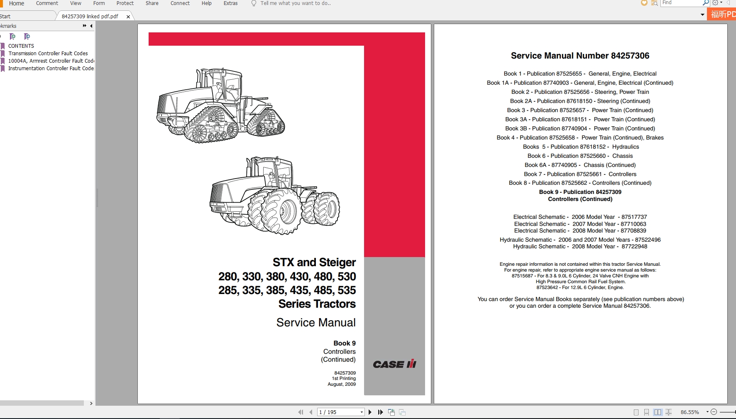The width and height of the screenshot is (736, 419).
Task: Open the page number dropdown
Action: click(x=362, y=412)
